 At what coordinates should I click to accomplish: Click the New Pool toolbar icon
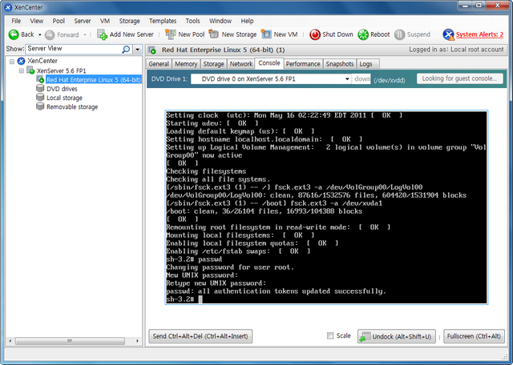[x=171, y=34]
